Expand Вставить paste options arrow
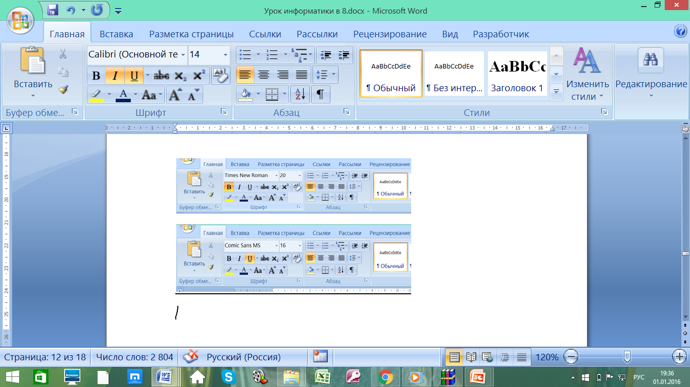This screenshot has height=387, width=690. [x=33, y=96]
